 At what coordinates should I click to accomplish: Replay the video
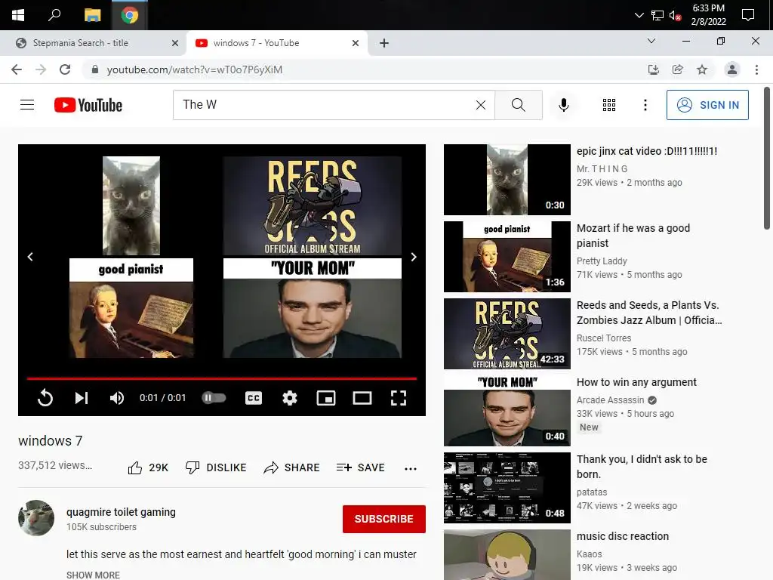[x=45, y=397]
